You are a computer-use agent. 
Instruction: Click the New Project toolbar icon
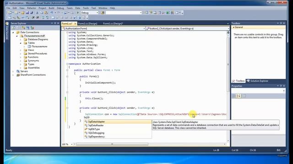pos(9,13)
